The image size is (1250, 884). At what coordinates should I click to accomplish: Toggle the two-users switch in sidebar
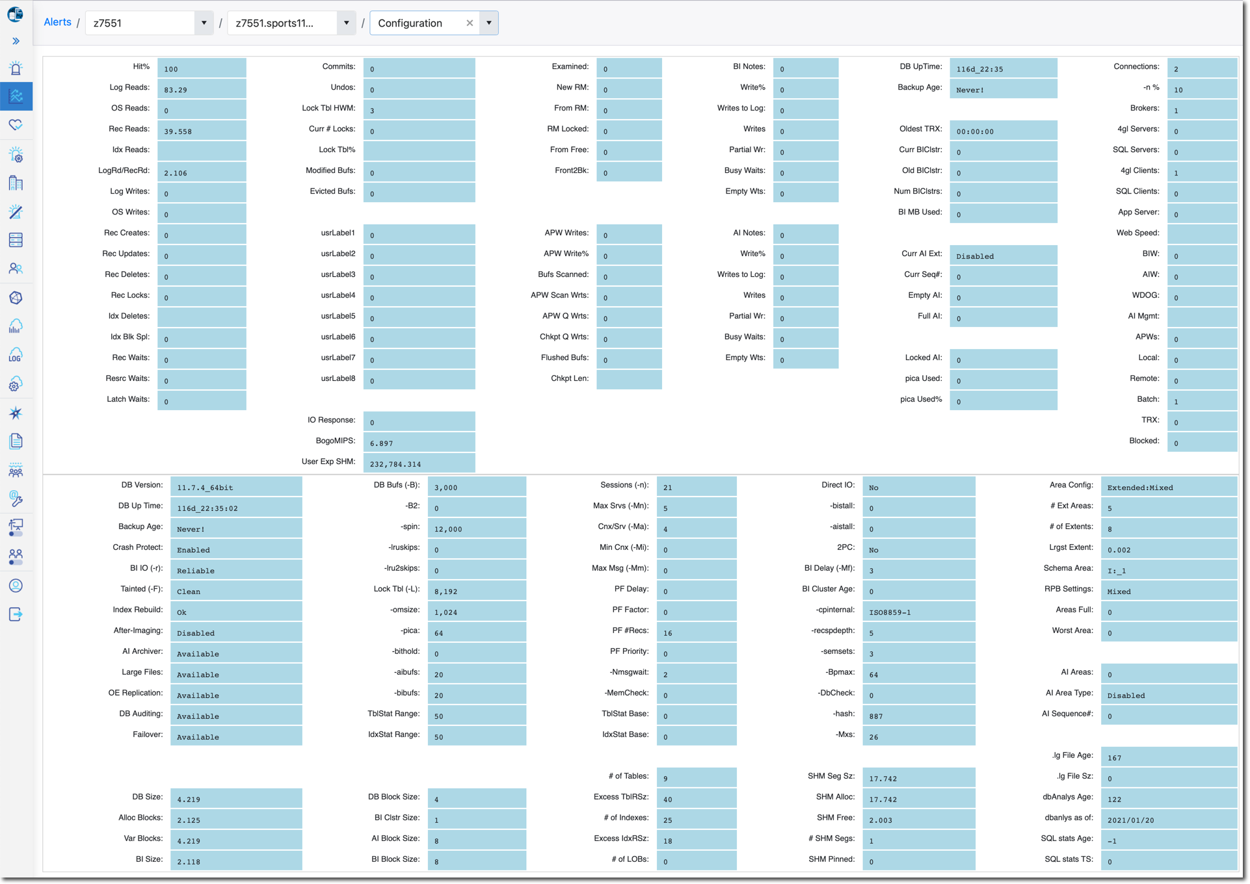pos(16,556)
